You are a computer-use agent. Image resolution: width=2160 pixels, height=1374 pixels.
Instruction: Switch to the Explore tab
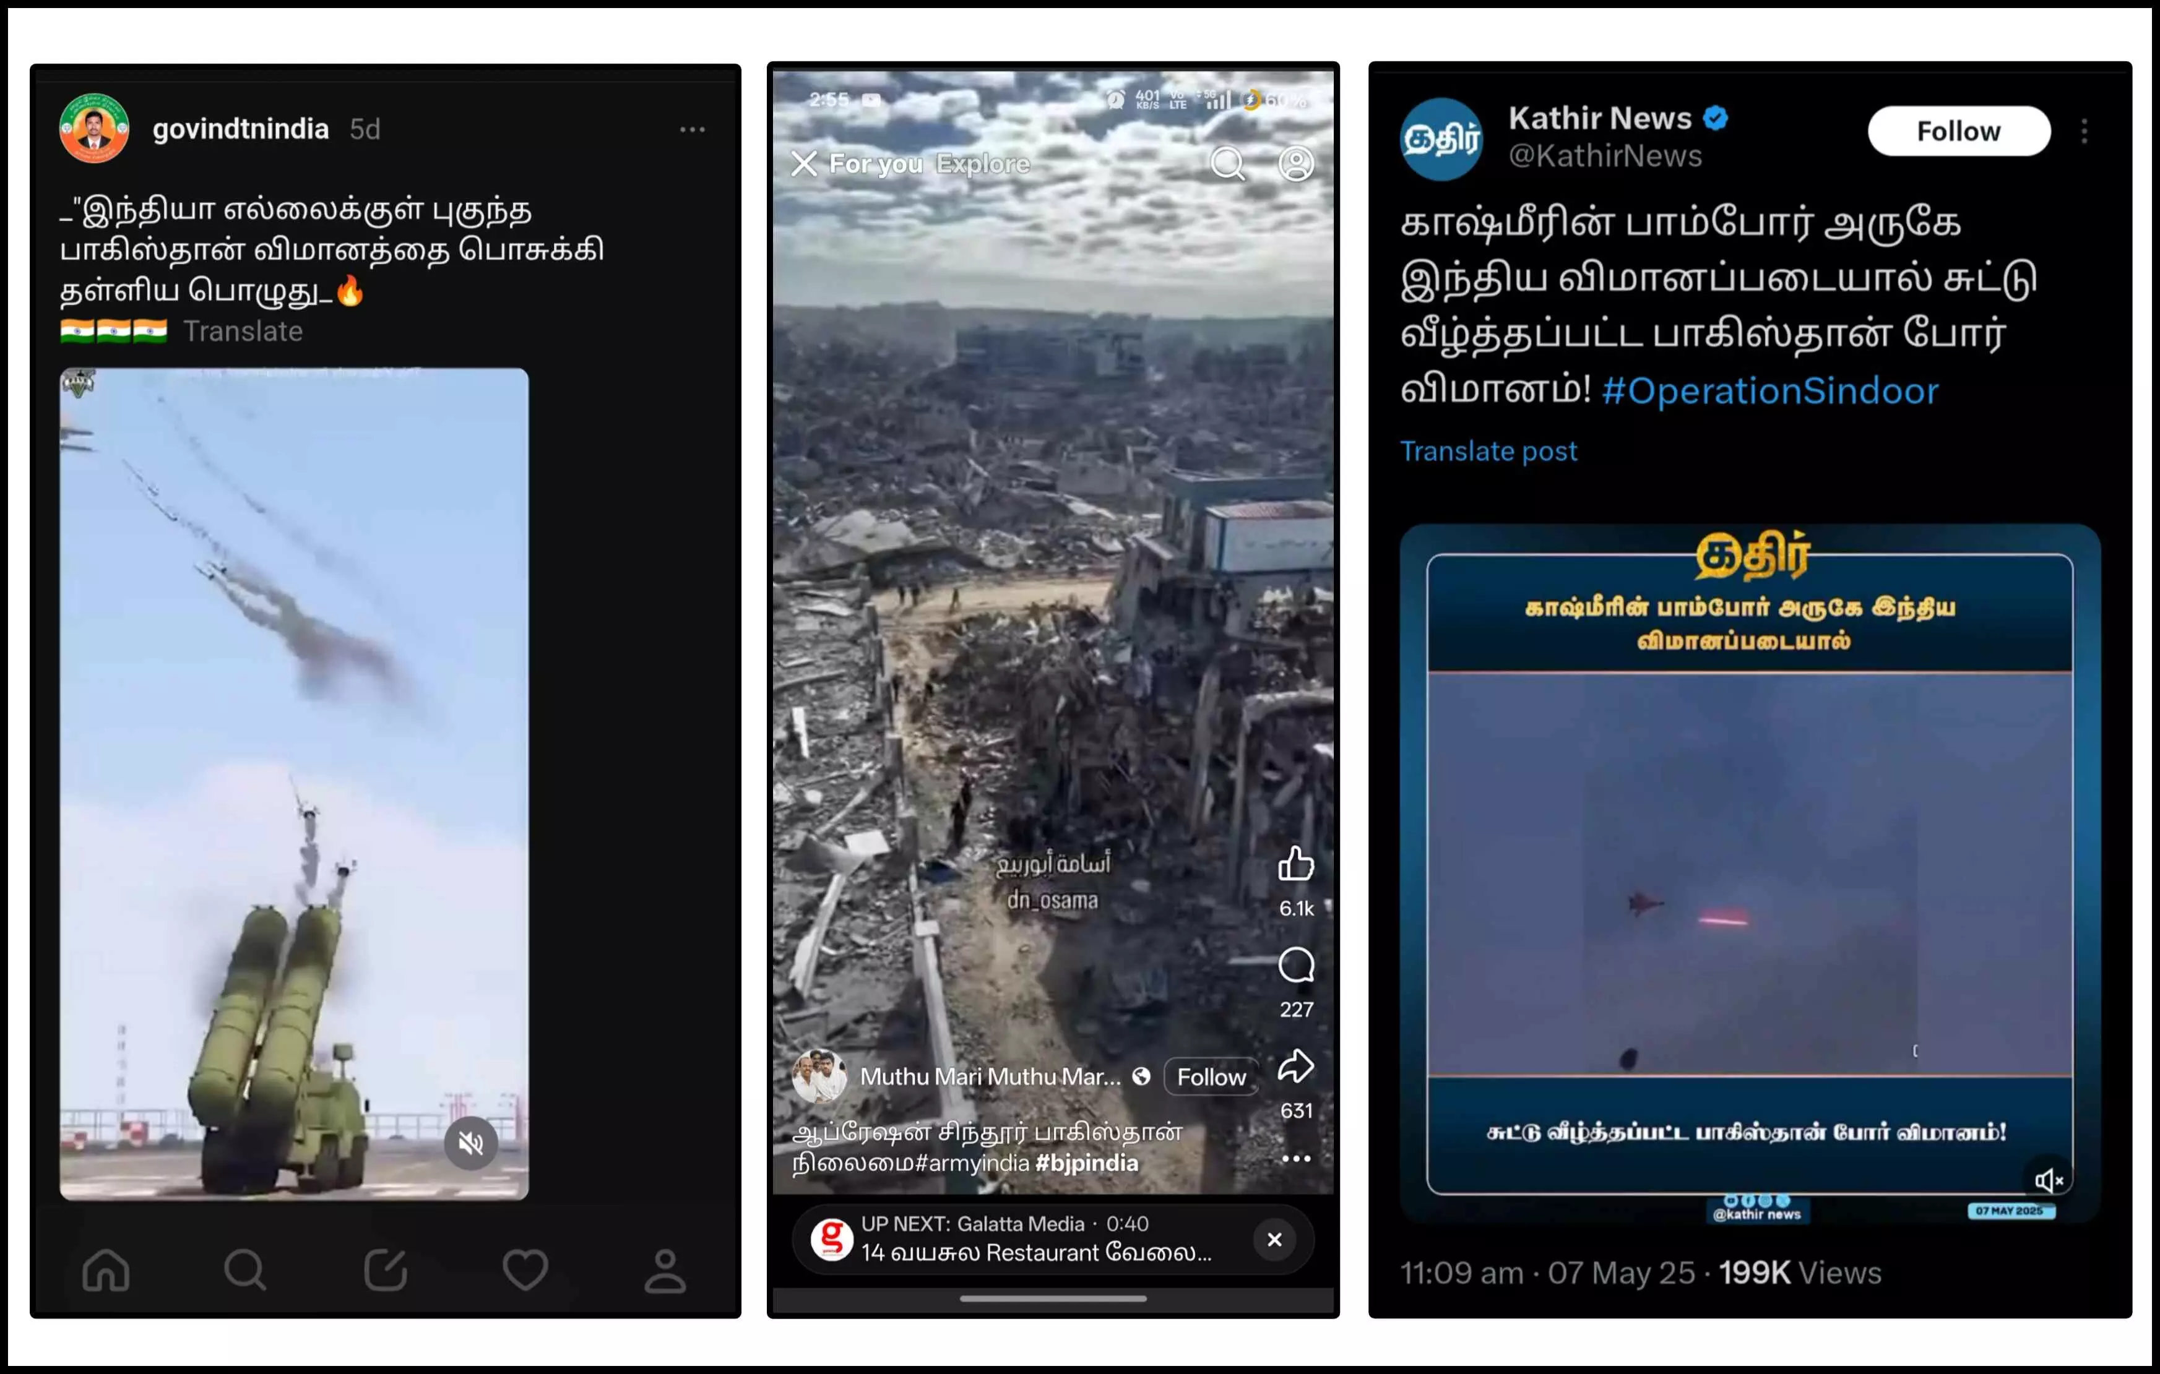tap(983, 164)
